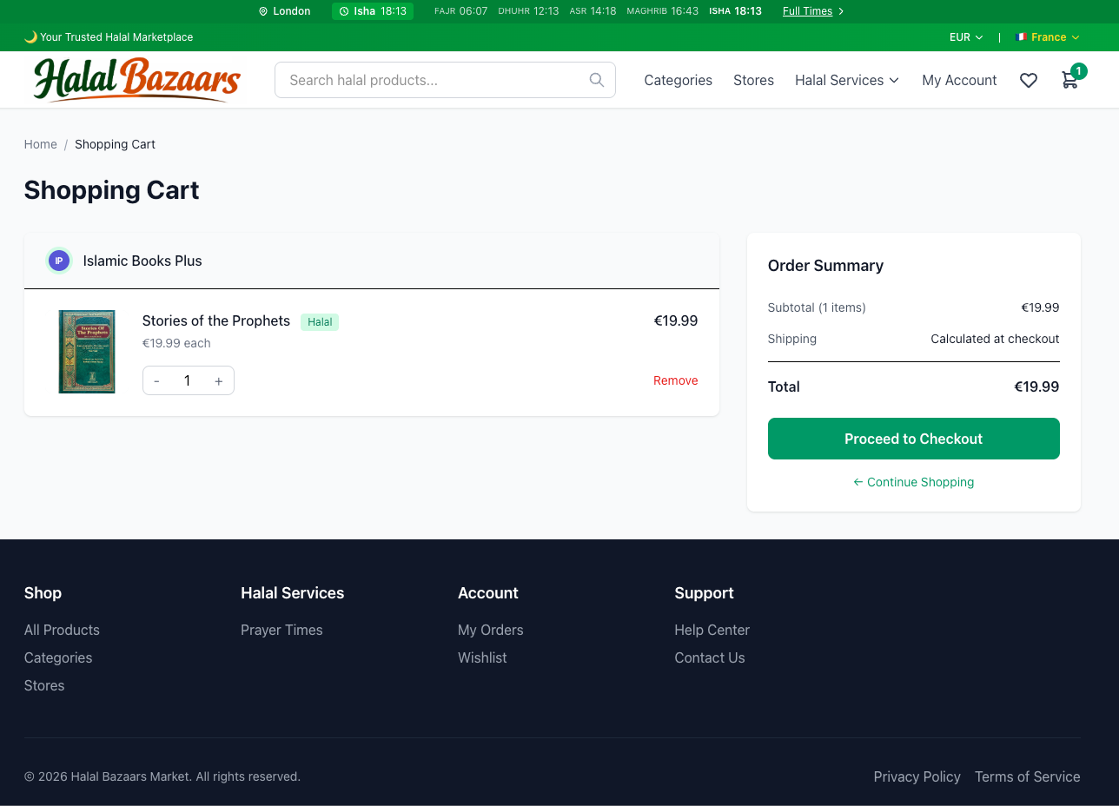The image size is (1119, 806).
Task: Expand the Halal Services menu
Action: pos(846,80)
